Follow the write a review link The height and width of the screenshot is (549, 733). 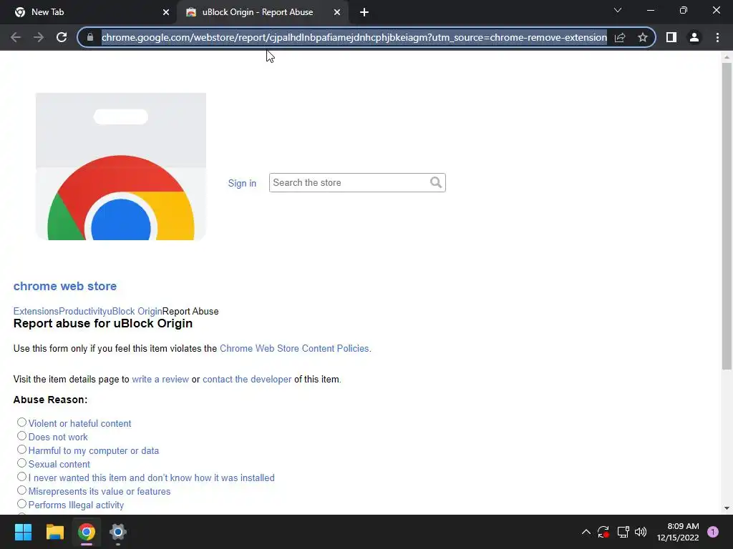click(160, 380)
